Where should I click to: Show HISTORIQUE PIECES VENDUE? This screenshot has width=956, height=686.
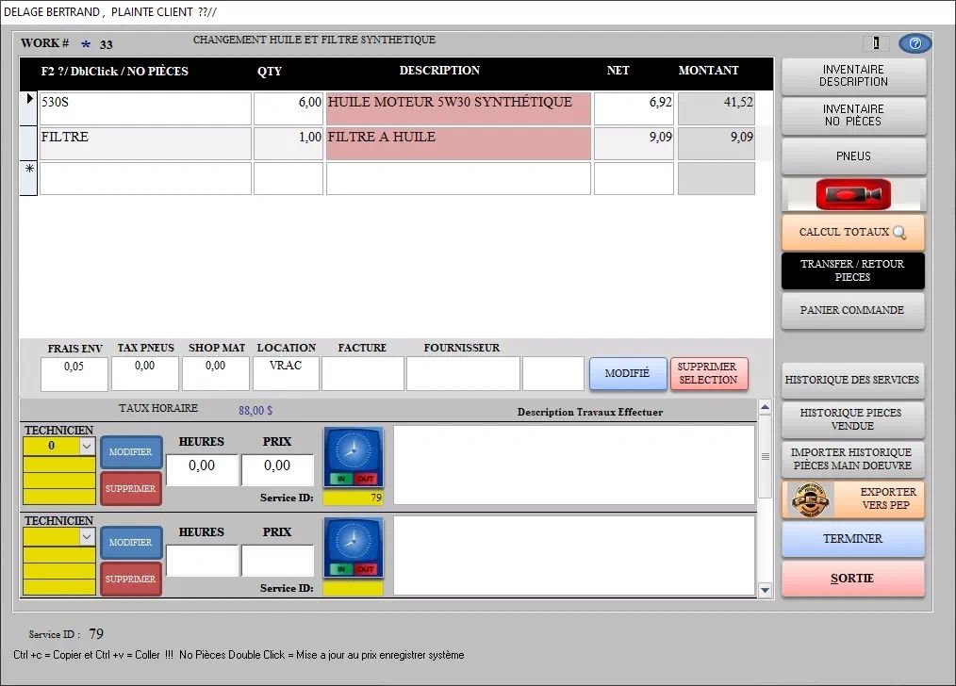853,419
